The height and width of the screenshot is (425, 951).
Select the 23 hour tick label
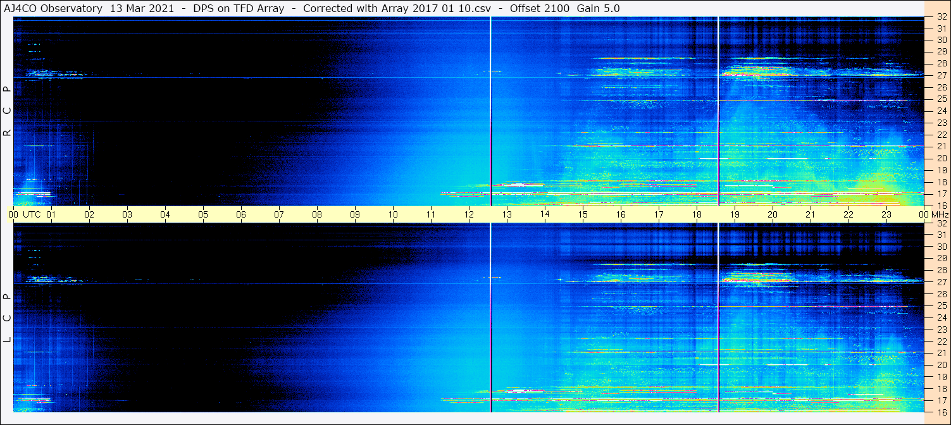pyautogui.click(x=886, y=214)
